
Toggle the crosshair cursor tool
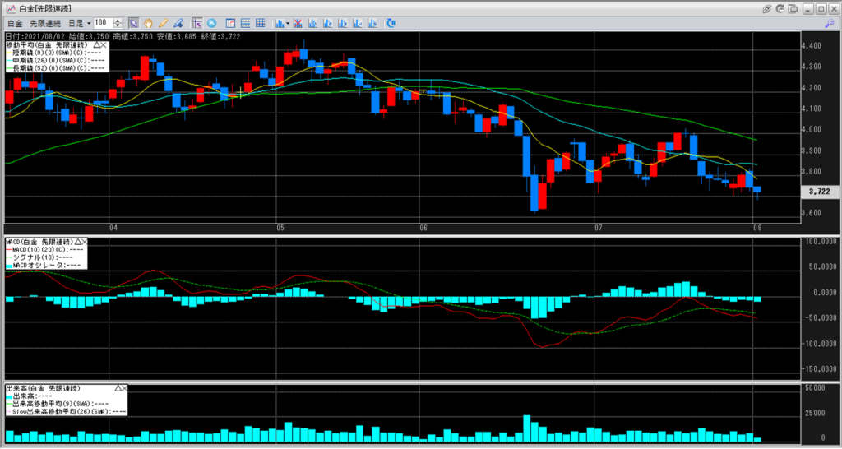[x=197, y=23]
